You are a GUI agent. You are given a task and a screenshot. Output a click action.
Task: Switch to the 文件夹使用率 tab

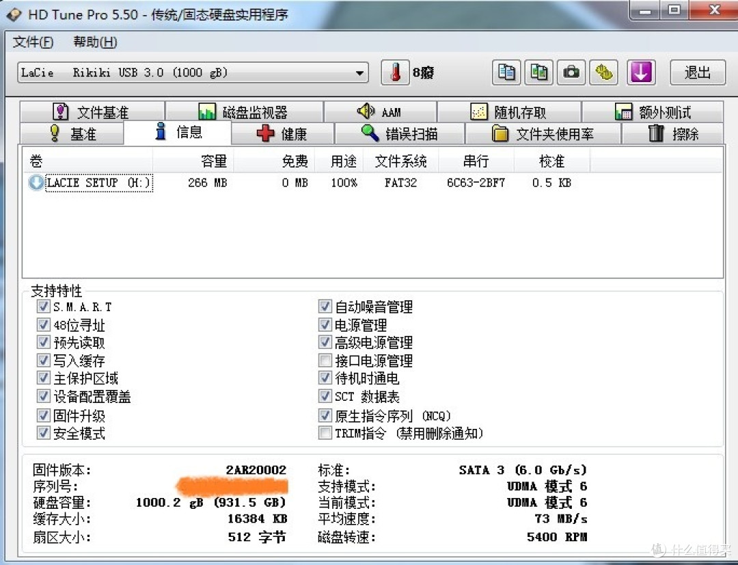click(543, 134)
